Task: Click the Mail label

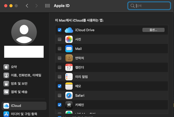Action: [78, 49]
